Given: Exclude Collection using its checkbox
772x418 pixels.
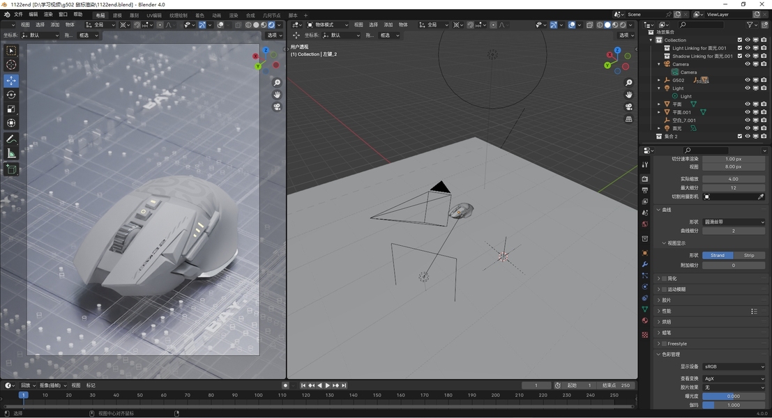Looking at the screenshot, I should tap(739, 40).
